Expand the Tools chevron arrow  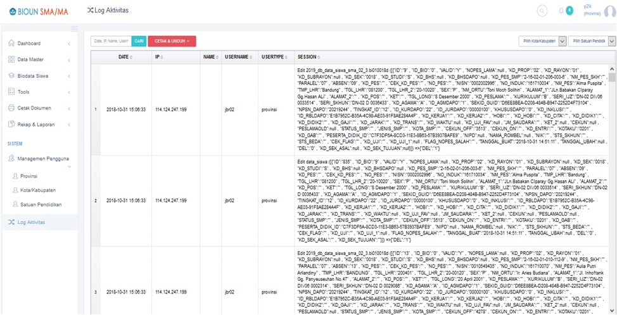click(69, 92)
